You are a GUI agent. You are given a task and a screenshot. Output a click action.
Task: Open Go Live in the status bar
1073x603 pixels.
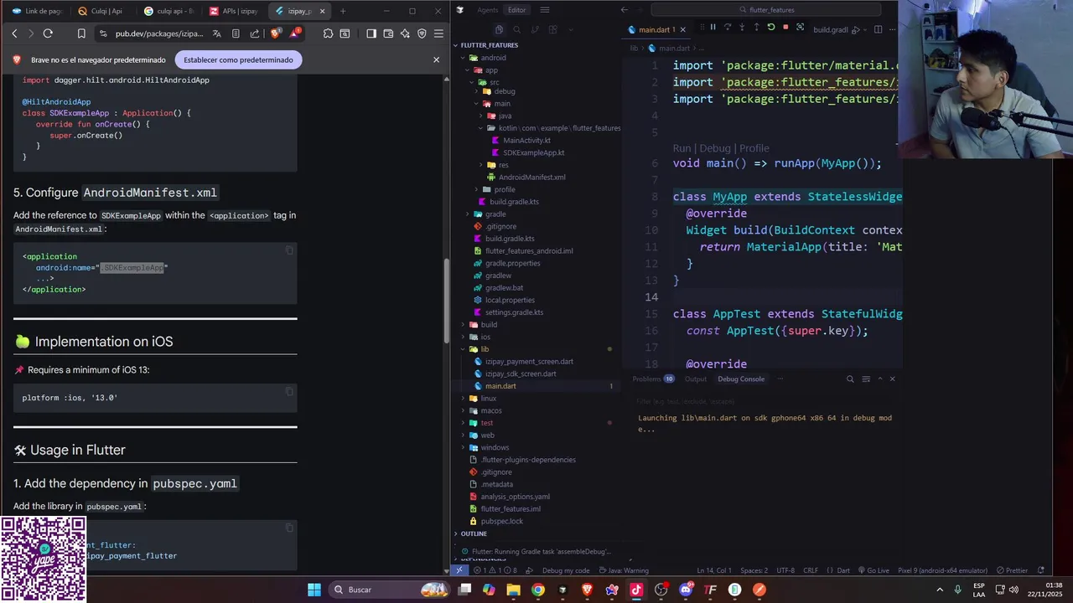click(873, 570)
